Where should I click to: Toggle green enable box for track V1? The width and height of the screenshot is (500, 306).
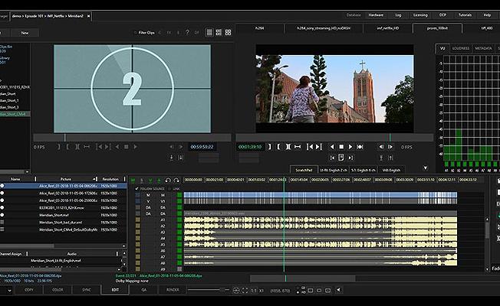pos(179,201)
